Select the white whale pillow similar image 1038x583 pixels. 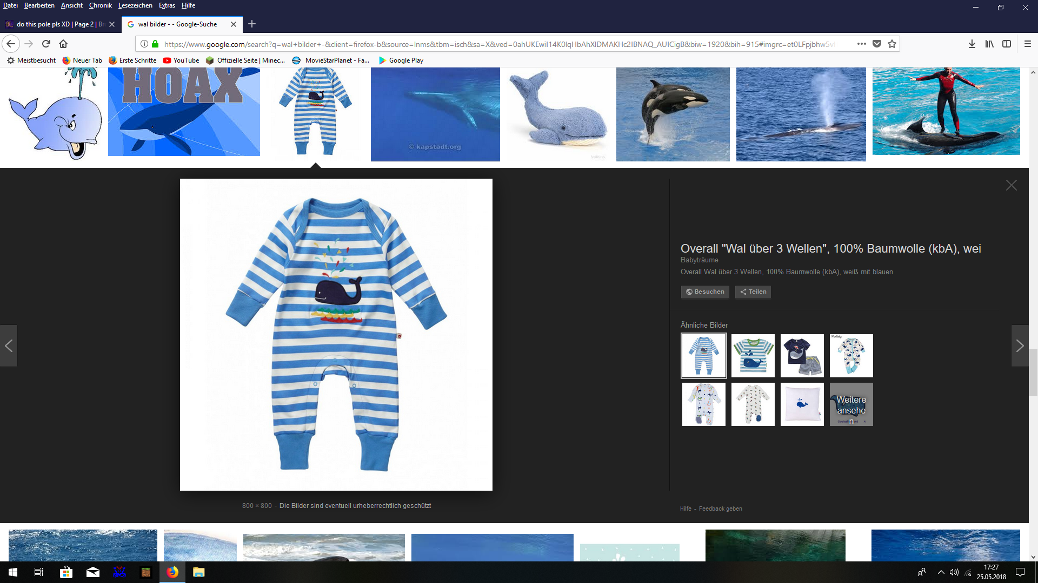point(802,404)
